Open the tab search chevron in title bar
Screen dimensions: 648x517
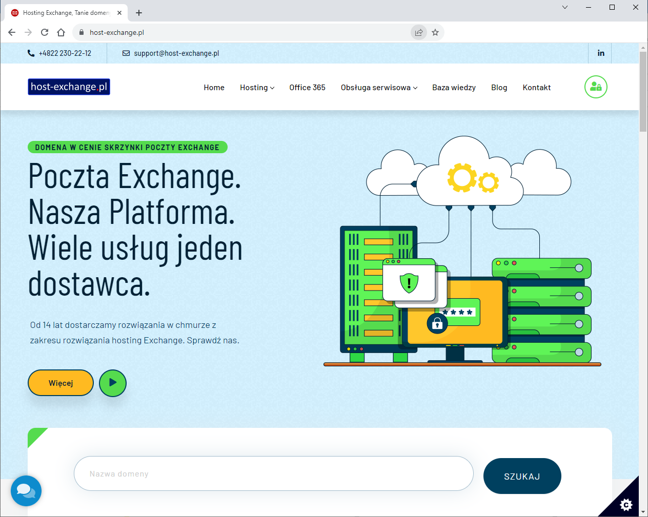coord(565,7)
